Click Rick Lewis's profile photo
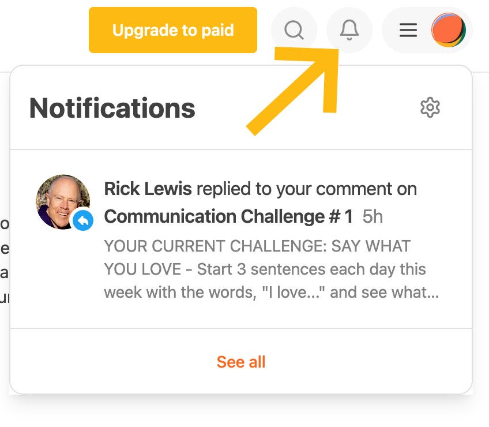Viewport: 489px width, 427px height. pos(63,202)
